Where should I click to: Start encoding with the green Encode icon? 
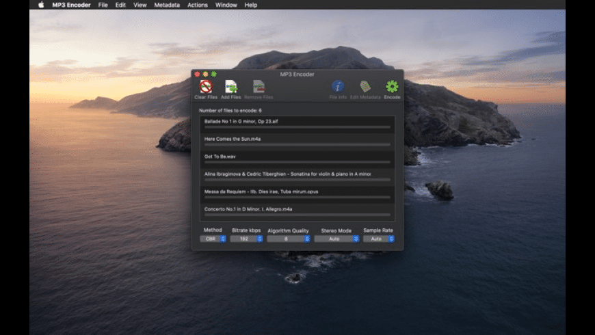point(392,87)
